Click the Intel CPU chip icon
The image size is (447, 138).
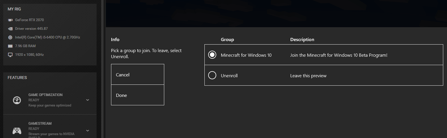click(x=10, y=37)
